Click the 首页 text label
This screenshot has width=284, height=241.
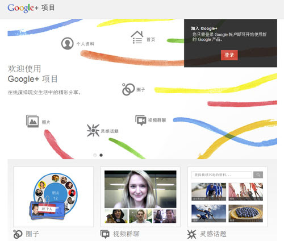tap(151, 39)
